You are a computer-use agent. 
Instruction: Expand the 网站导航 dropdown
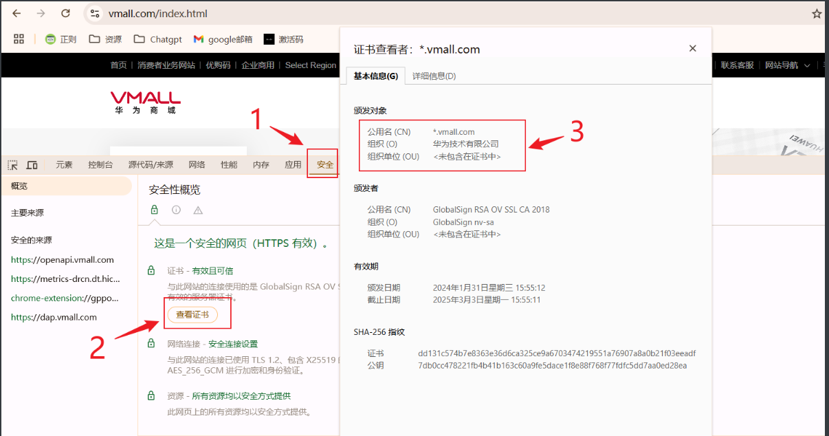tap(787, 65)
